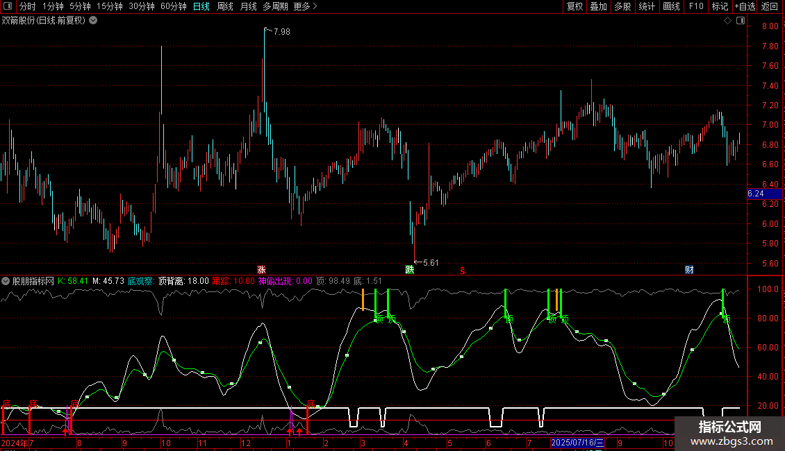Toggle panel layout icon at chart top-right
This screenshot has width=785, height=451.
(x=741, y=21)
